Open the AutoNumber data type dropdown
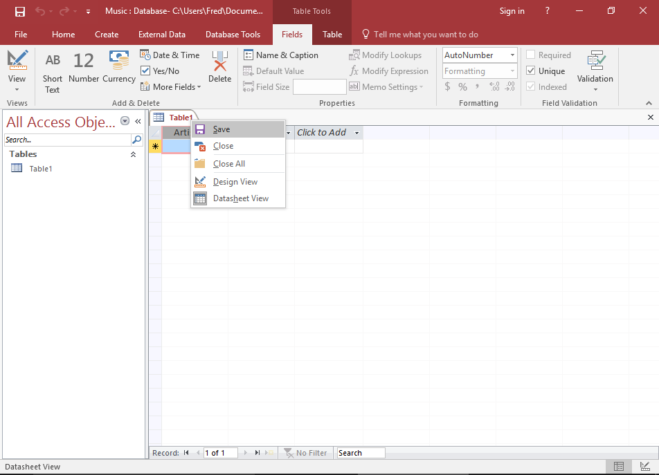659x475 pixels. tap(512, 55)
